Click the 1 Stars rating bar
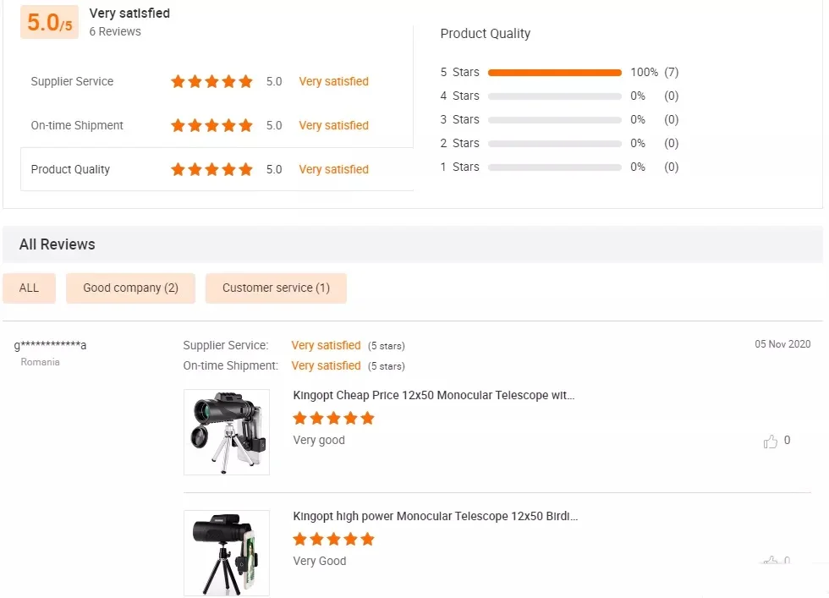The image size is (829, 598). pyautogui.click(x=555, y=167)
